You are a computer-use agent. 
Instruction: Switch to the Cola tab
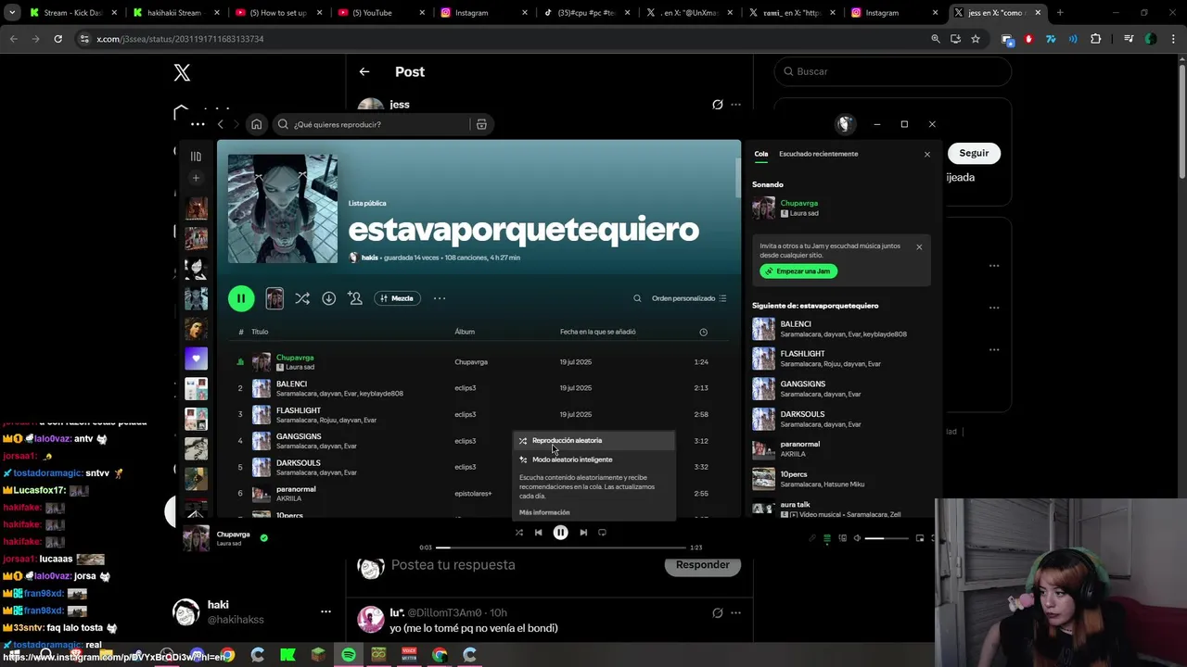click(761, 154)
